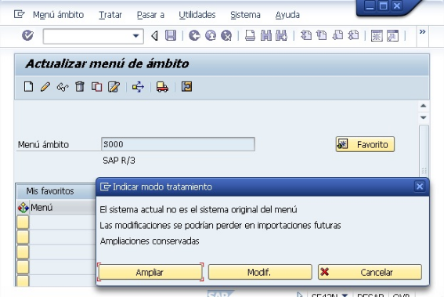Click the blue arrows where-used icon
The width and height of the screenshot is (444, 297).
tap(138, 87)
